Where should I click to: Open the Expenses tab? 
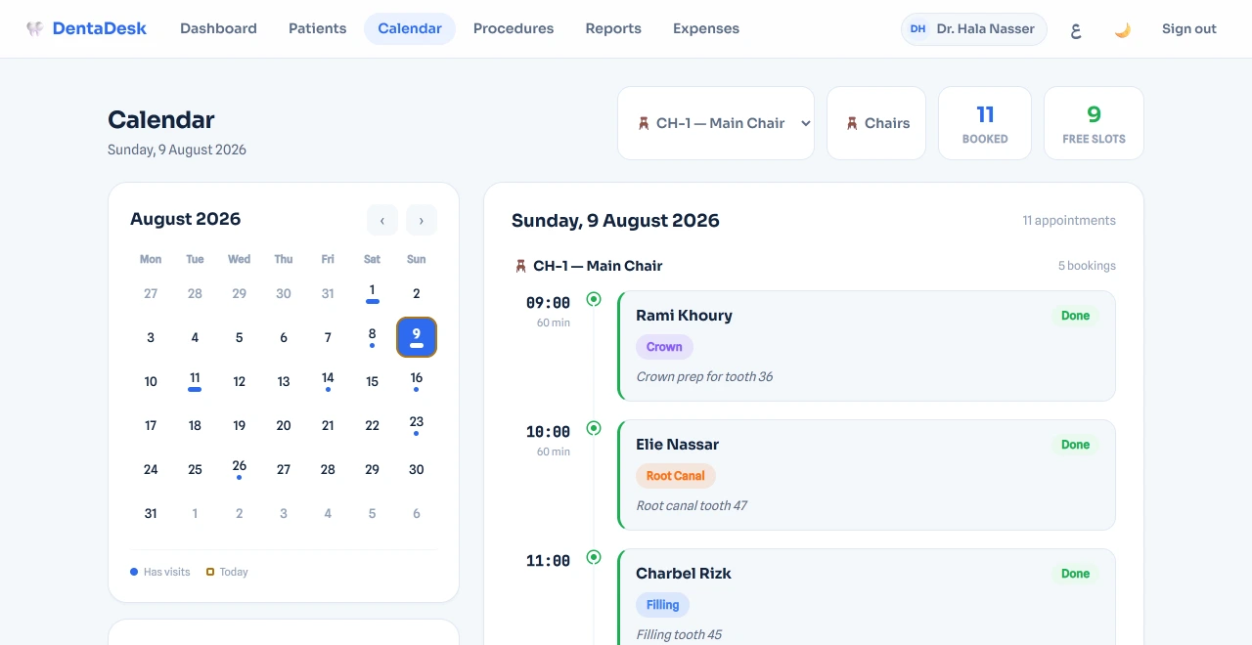pyautogui.click(x=706, y=28)
